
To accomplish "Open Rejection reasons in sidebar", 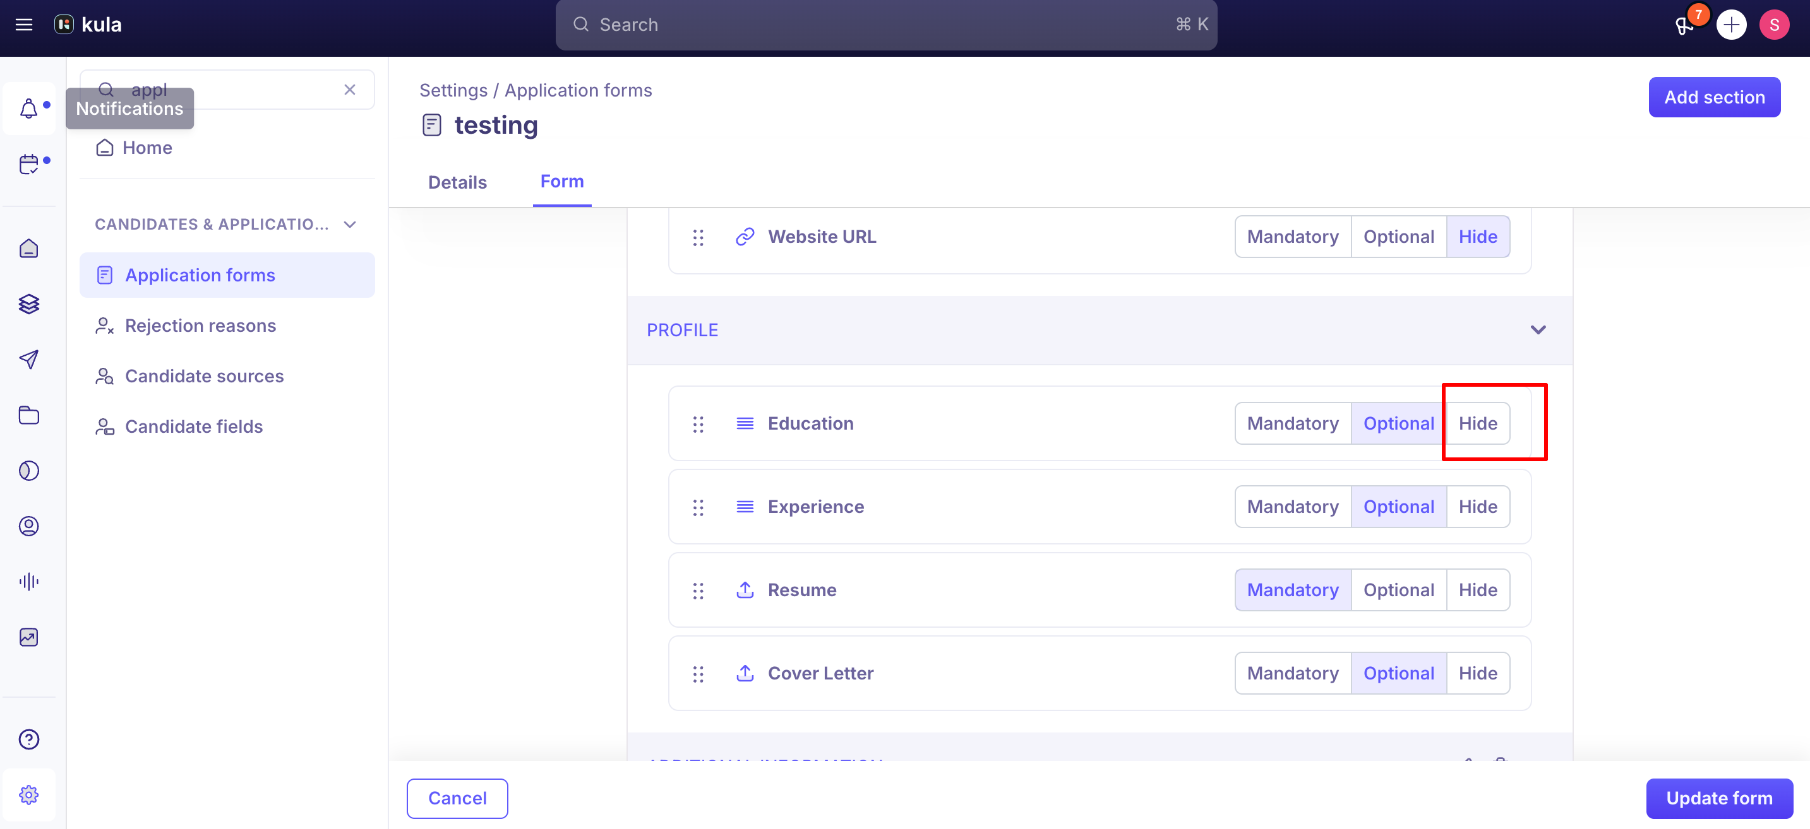I will (227, 326).
